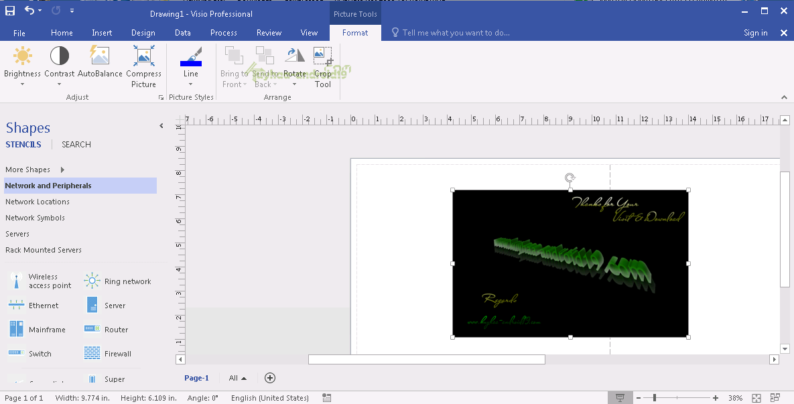Apply AutoBalance to the picture
This screenshot has height=404, width=794.
pos(100,62)
